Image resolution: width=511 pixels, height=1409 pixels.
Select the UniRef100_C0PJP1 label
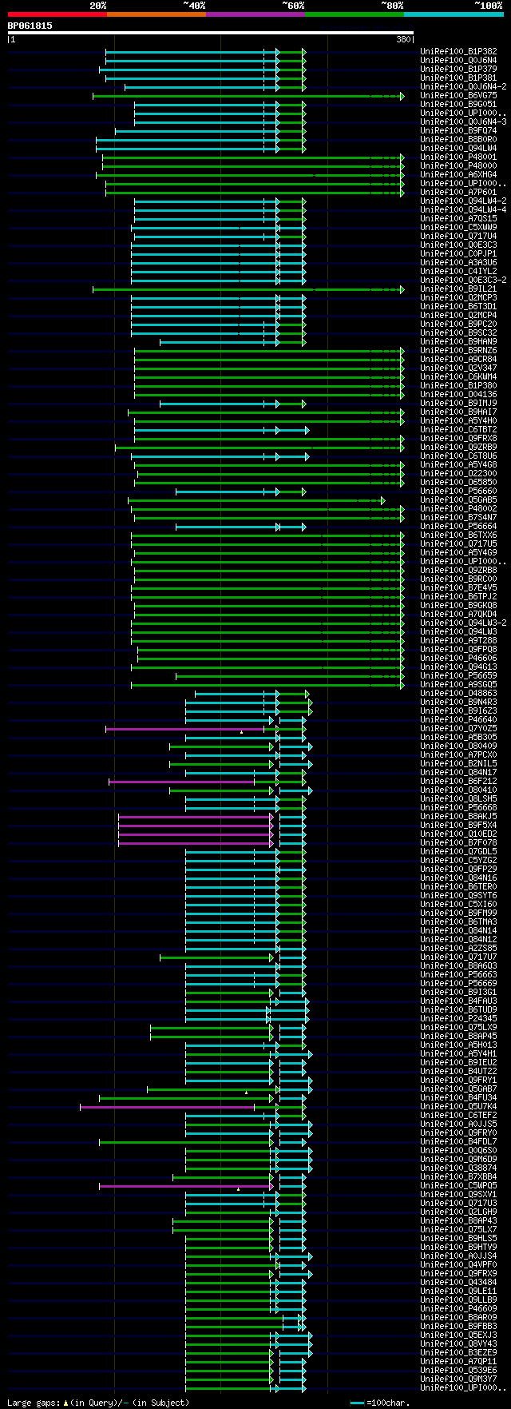tap(458, 254)
